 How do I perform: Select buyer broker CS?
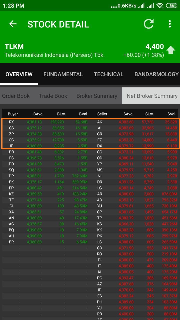pos(11,128)
